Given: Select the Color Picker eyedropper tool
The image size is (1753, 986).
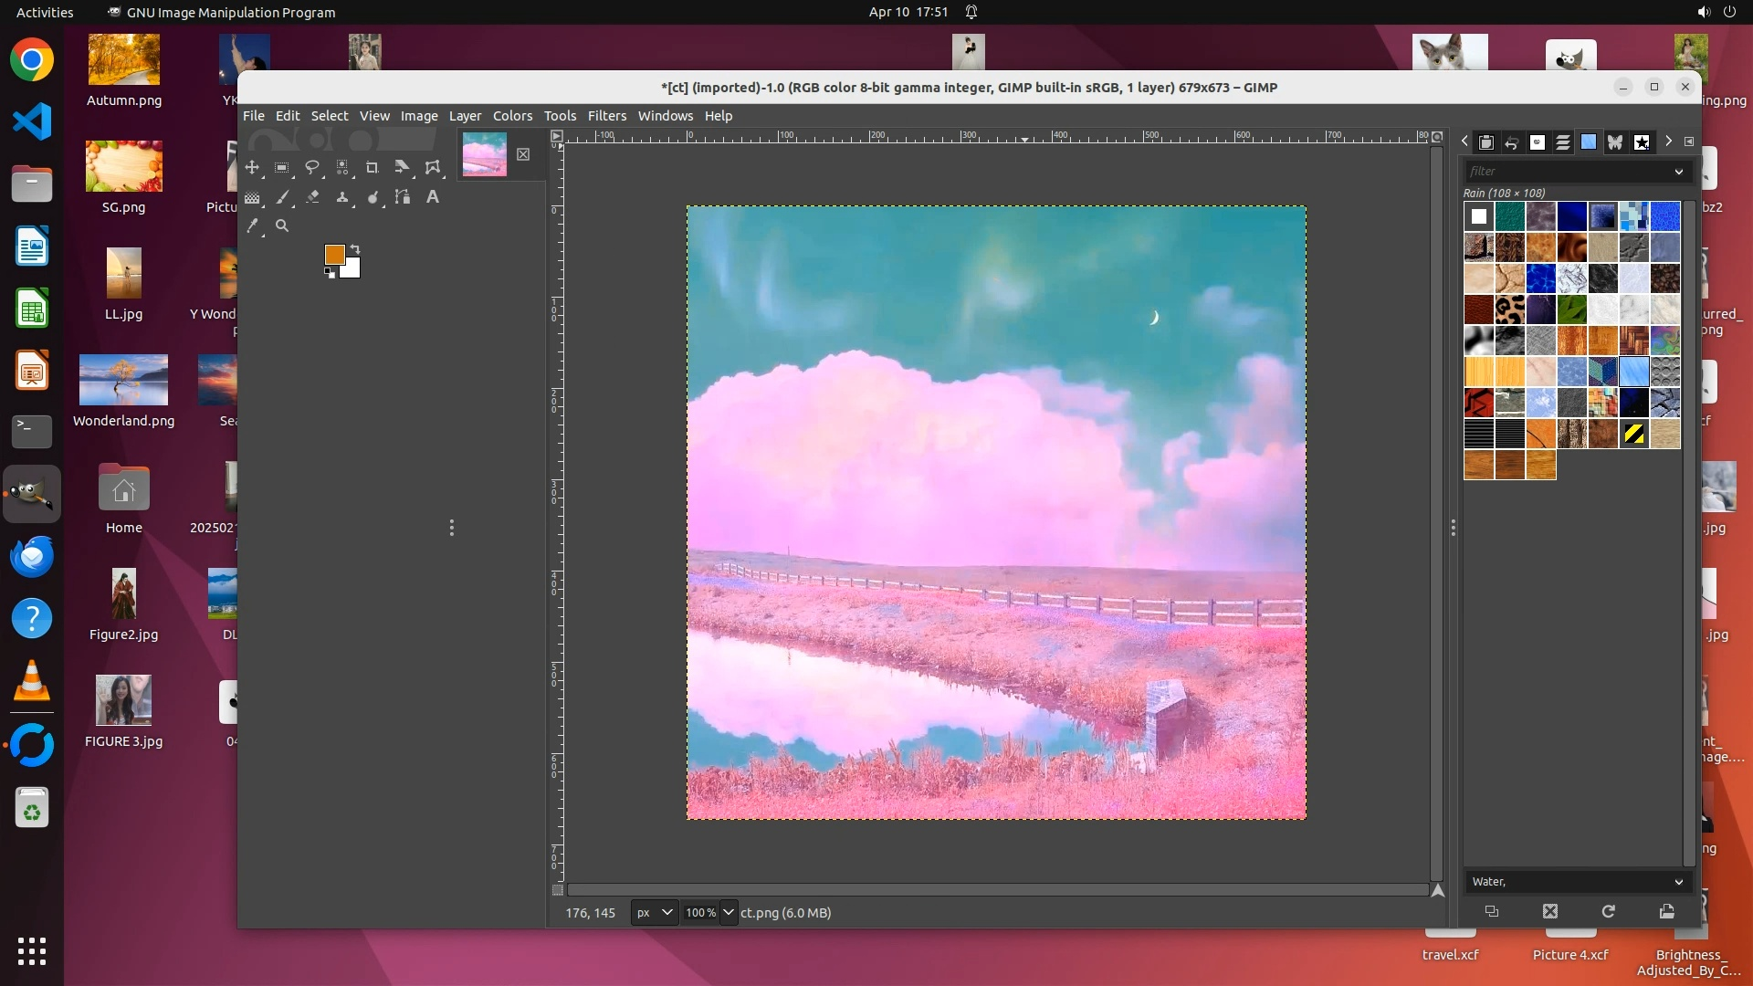Looking at the screenshot, I should tap(252, 226).
